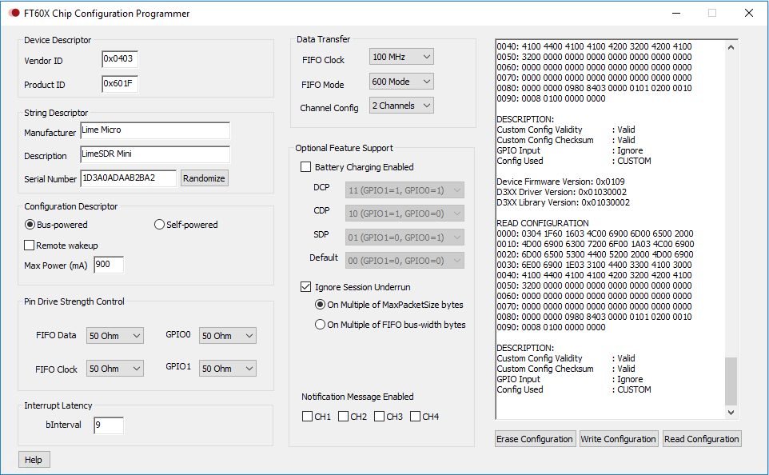Open FIFO Data drive strength dropdown
This screenshot has height=475, width=769.
(114, 336)
